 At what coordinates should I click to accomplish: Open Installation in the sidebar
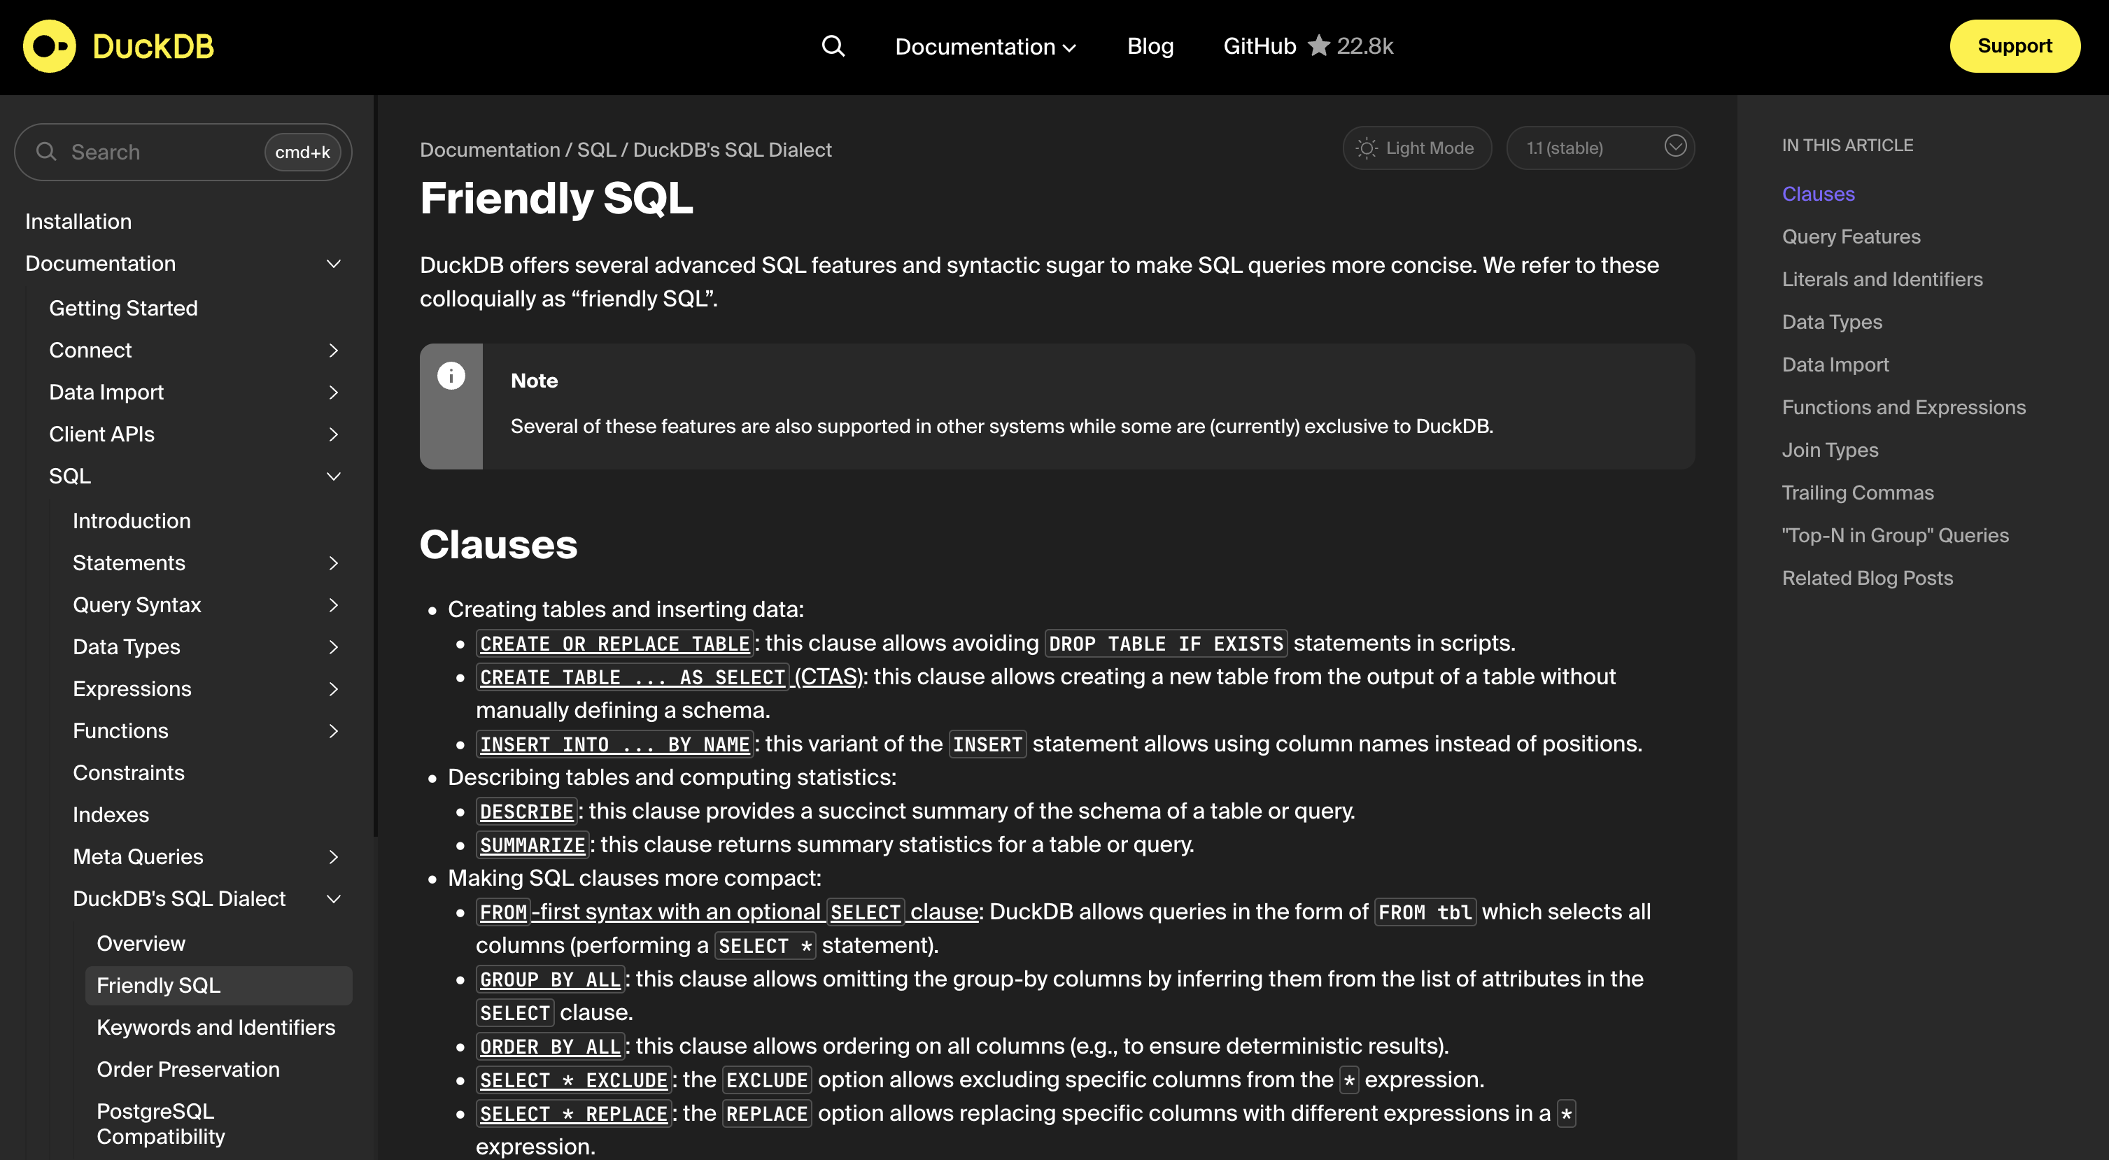pyautogui.click(x=78, y=221)
